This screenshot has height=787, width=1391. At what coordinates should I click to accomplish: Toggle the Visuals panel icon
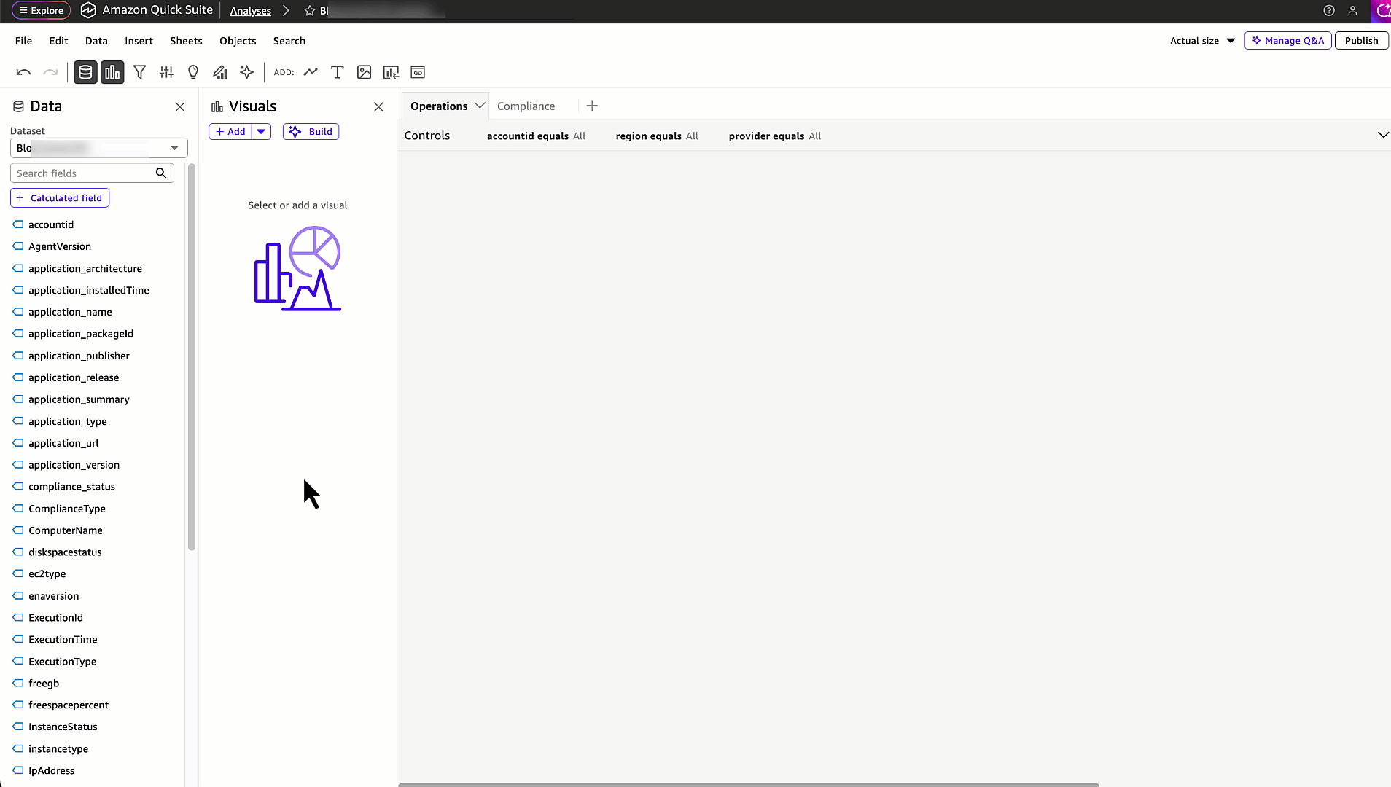click(x=112, y=72)
